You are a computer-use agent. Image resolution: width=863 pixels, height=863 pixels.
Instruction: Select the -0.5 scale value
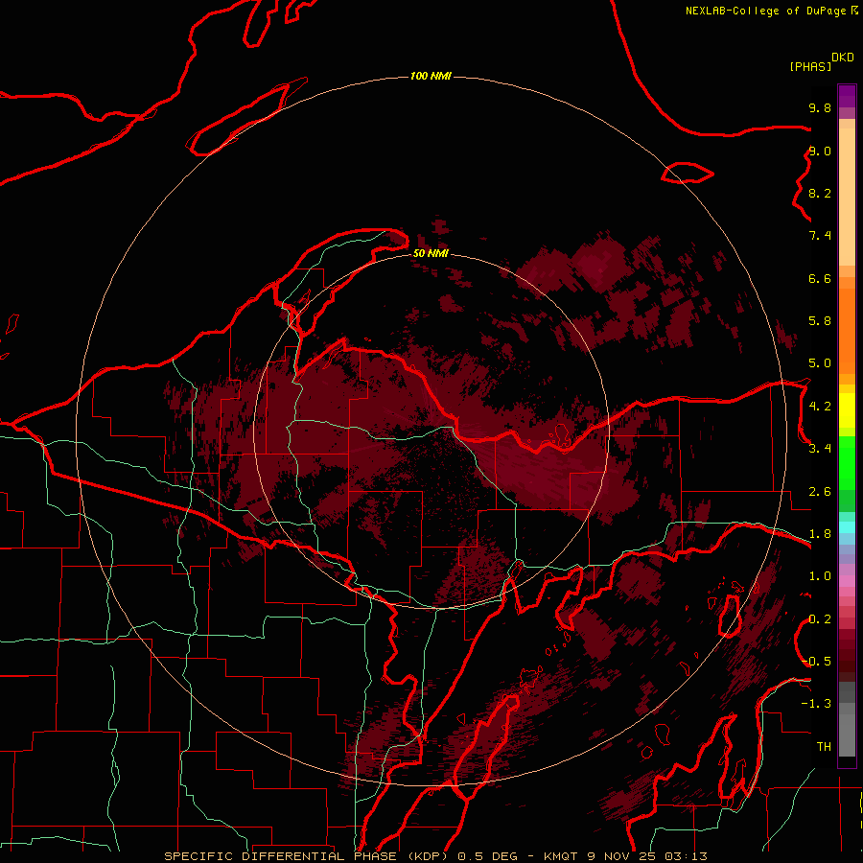[816, 662]
